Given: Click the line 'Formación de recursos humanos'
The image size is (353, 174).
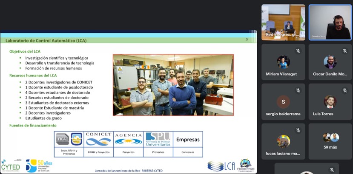Looking at the screenshot, I should pyautogui.click(x=54, y=68).
